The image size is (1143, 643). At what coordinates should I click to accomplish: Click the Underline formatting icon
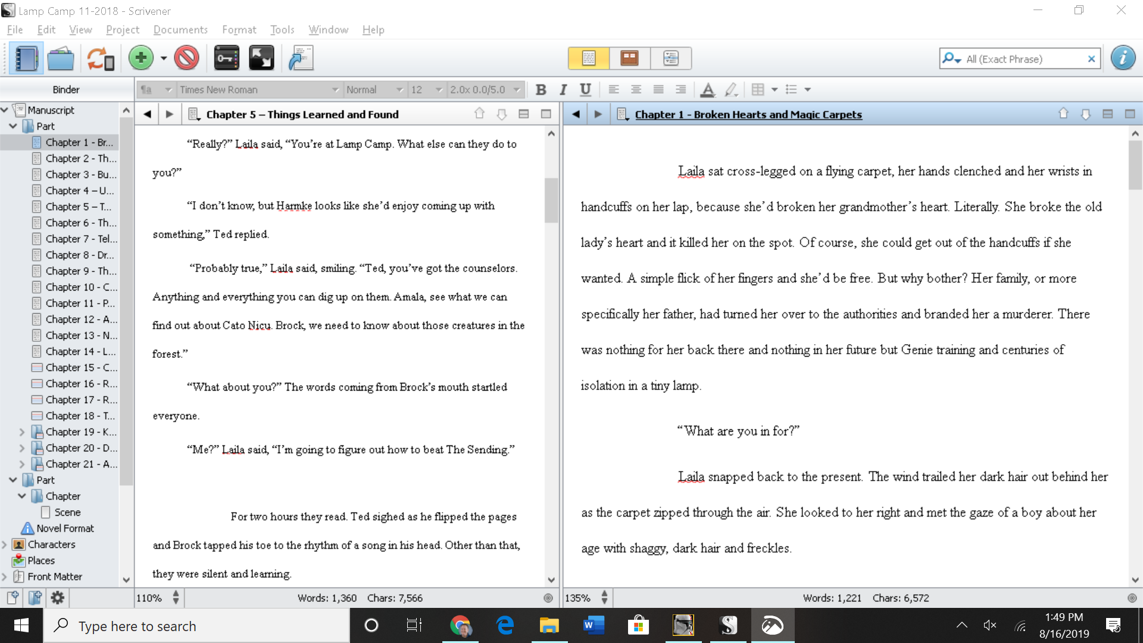pos(586,89)
